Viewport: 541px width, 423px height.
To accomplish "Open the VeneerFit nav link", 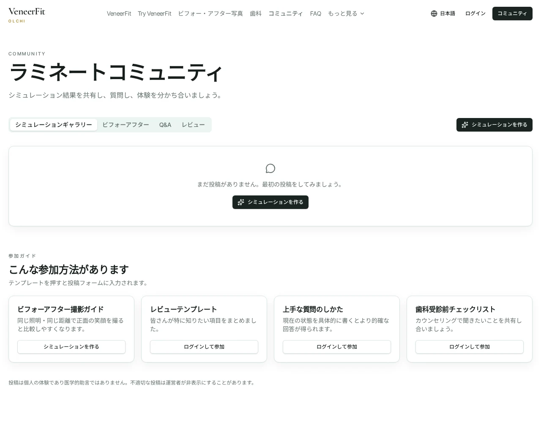I will [x=119, y=14].
